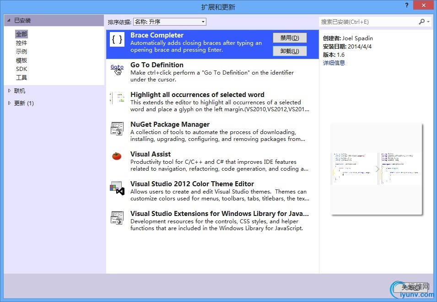Select the 示例 category
437x302 pixels.
pos(22,52)
